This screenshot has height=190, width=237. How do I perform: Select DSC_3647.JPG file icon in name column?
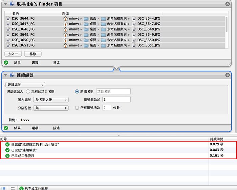8,24
